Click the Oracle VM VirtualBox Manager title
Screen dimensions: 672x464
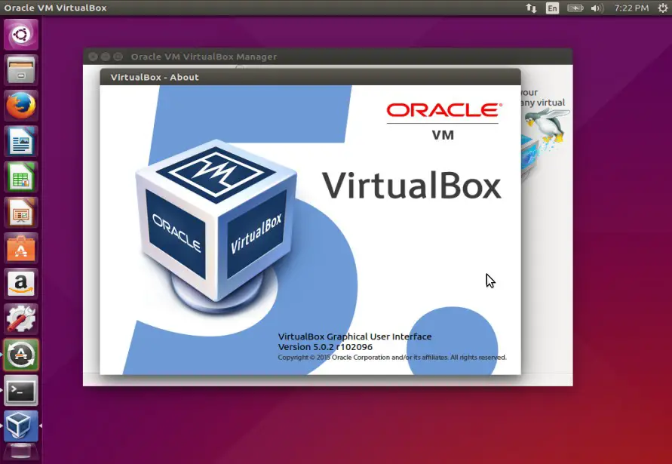(204, 57)
